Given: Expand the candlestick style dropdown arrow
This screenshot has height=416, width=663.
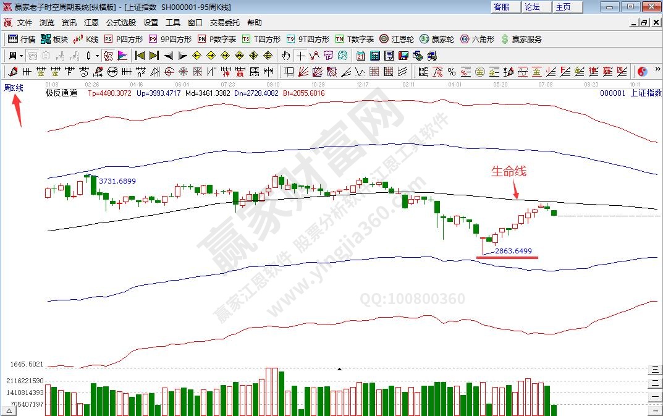Looking at the screenshot, I should [x=98, y=56].
